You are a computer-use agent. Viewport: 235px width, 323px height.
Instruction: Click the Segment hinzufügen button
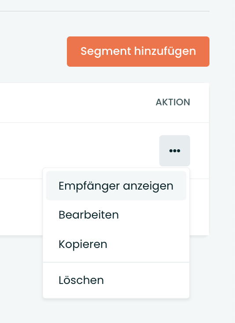click(138, 51)
